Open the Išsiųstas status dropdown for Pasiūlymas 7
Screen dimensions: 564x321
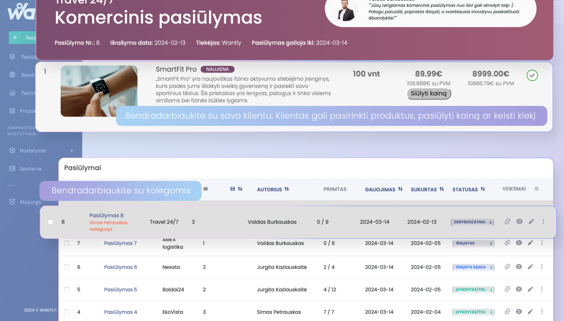473,243
